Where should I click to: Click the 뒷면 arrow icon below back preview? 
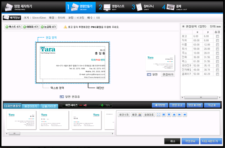(149, 74)
